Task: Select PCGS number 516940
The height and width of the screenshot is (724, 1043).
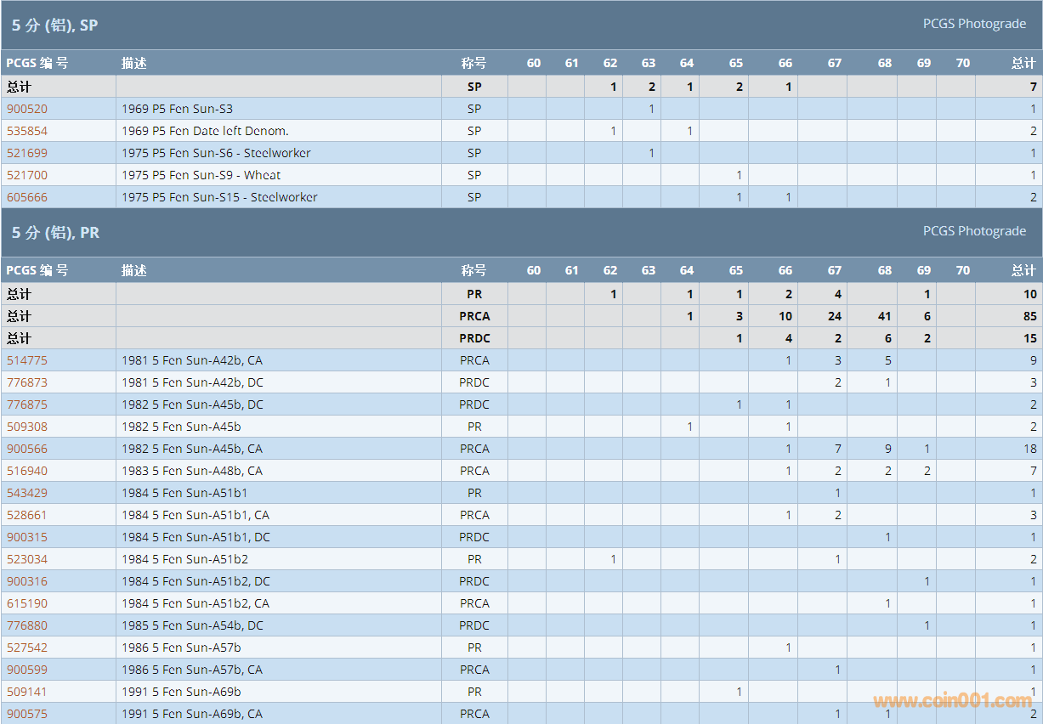Action: (x=27, y=471)
